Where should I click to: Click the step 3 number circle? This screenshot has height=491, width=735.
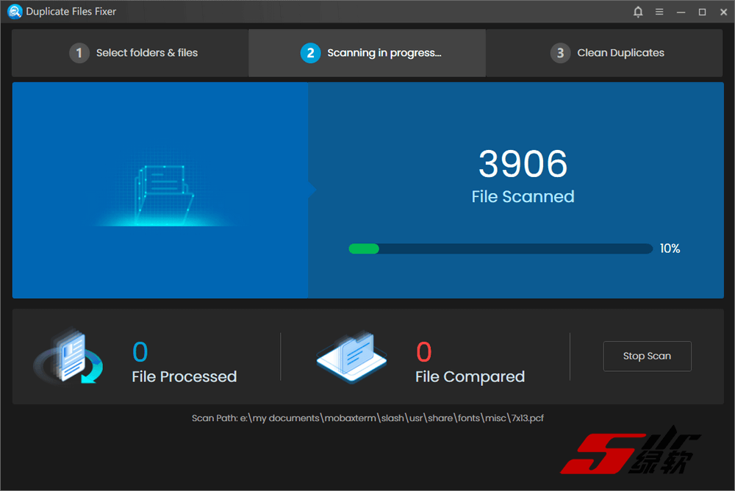point(560,53)
